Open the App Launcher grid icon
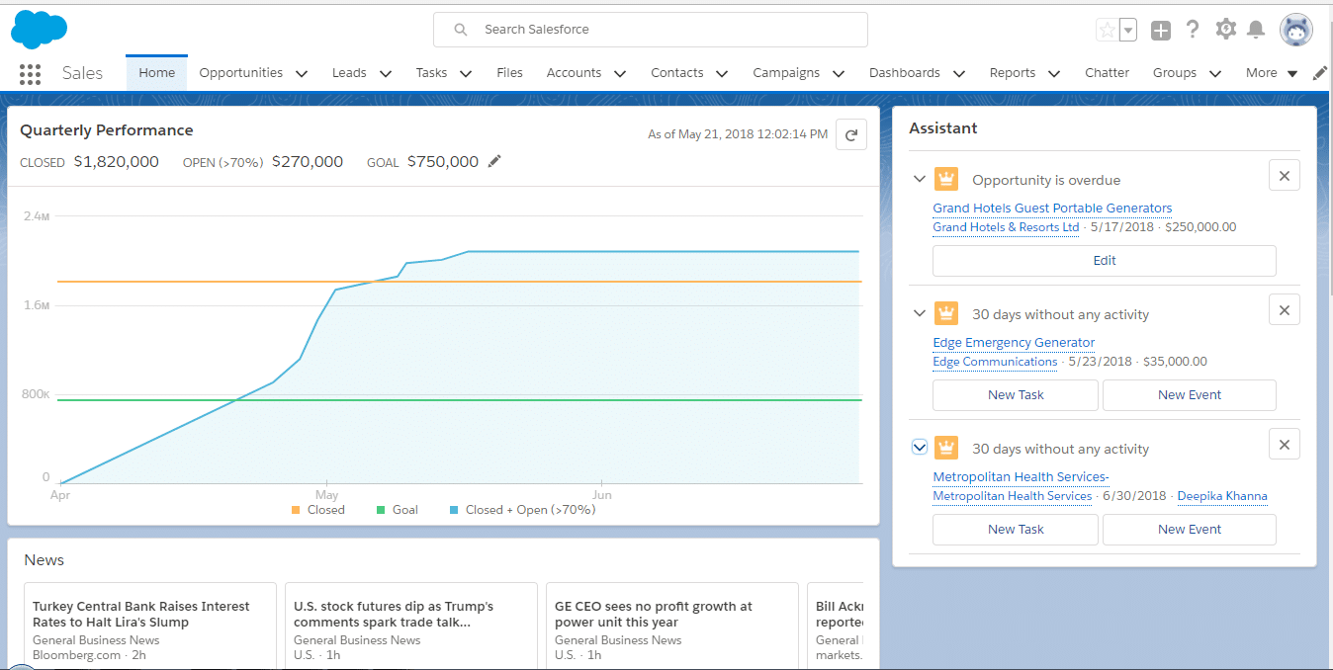 click(30, 74)
